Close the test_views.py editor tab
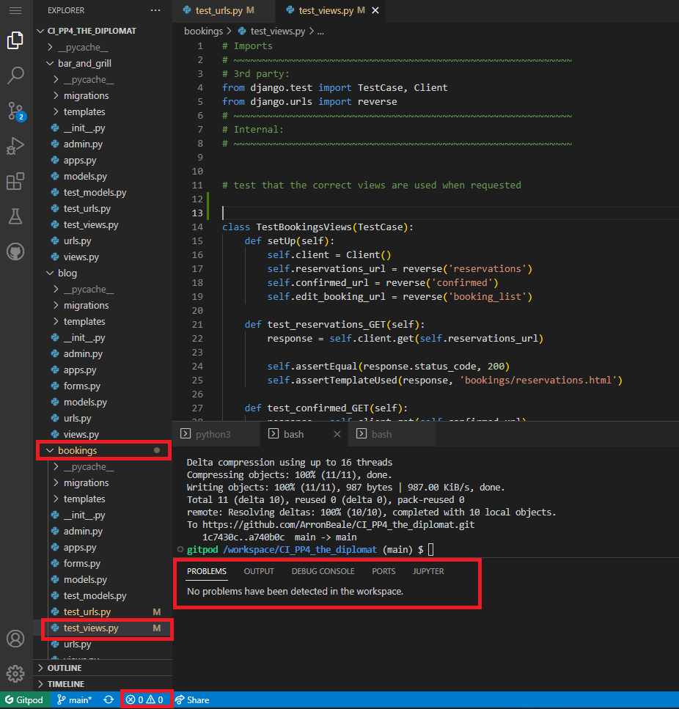This screenshot has width=679, height=709. [x=375, y=10]
